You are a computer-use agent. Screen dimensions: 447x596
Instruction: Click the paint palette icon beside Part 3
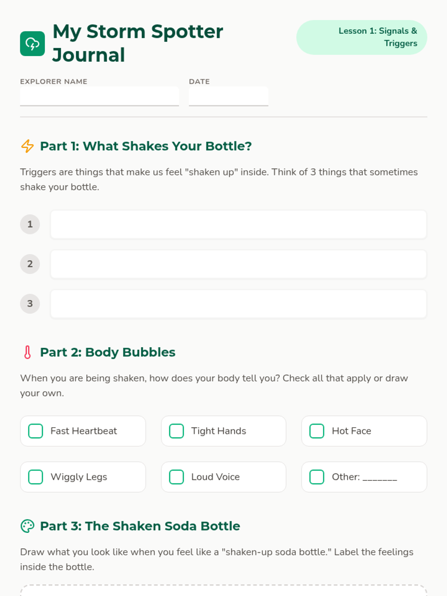28,526
